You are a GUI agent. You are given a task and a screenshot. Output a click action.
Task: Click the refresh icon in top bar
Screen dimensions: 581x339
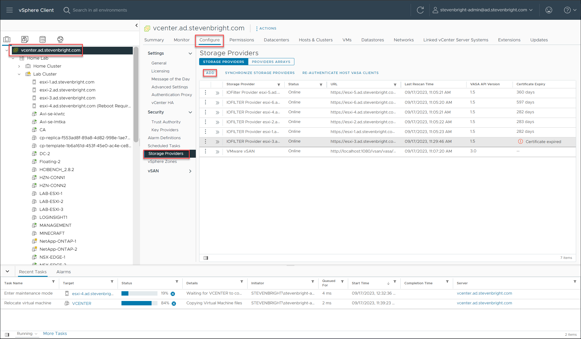coord(420,10)
